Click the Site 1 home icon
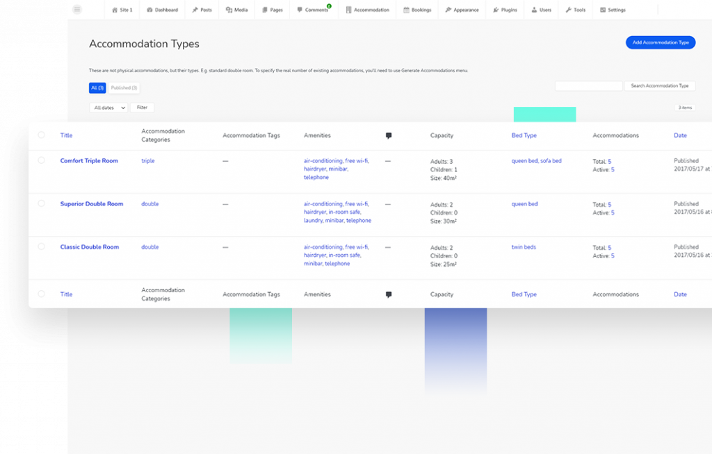This screenshot has width=712, height=454. pos(115,10)
